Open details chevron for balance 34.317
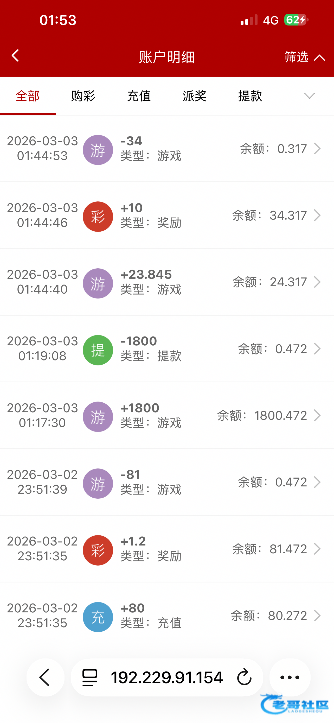 (x=317, y=215)
